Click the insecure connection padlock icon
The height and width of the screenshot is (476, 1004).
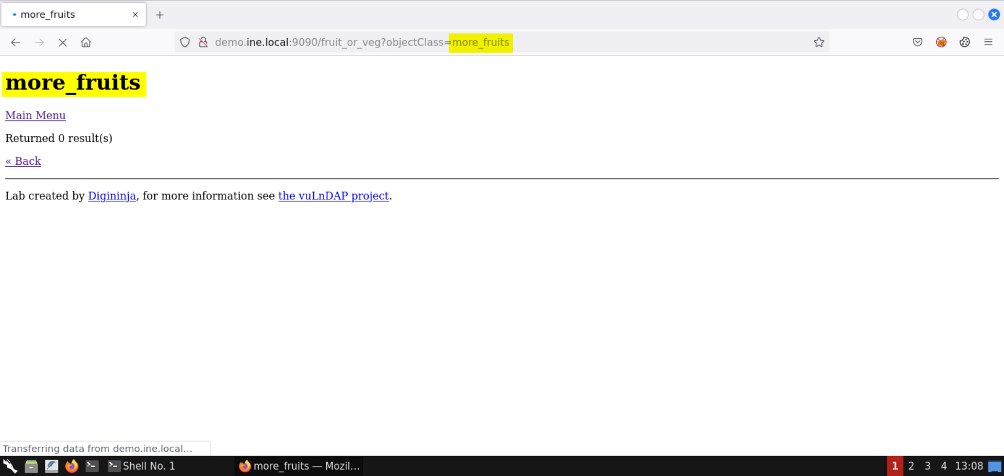[203, 42]
